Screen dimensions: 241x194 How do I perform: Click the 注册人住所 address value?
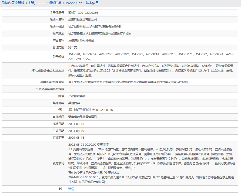pos(94,26)
